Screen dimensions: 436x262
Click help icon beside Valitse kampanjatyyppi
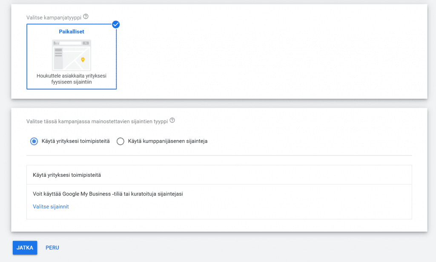coord(86,17)
